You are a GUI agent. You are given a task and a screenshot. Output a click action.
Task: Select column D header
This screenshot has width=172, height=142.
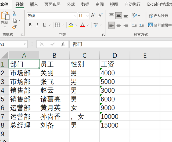click(x=115, y=55)
